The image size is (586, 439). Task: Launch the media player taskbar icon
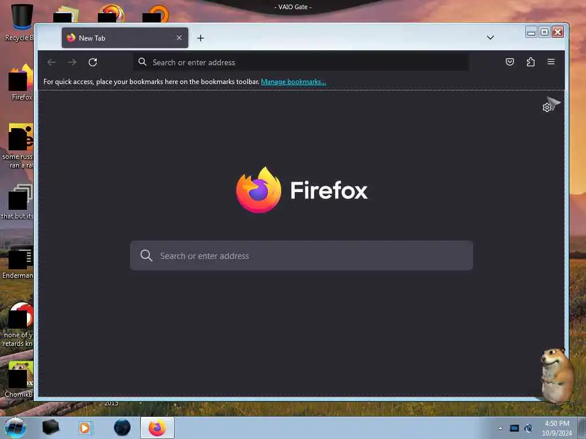(x=85, y=428)
